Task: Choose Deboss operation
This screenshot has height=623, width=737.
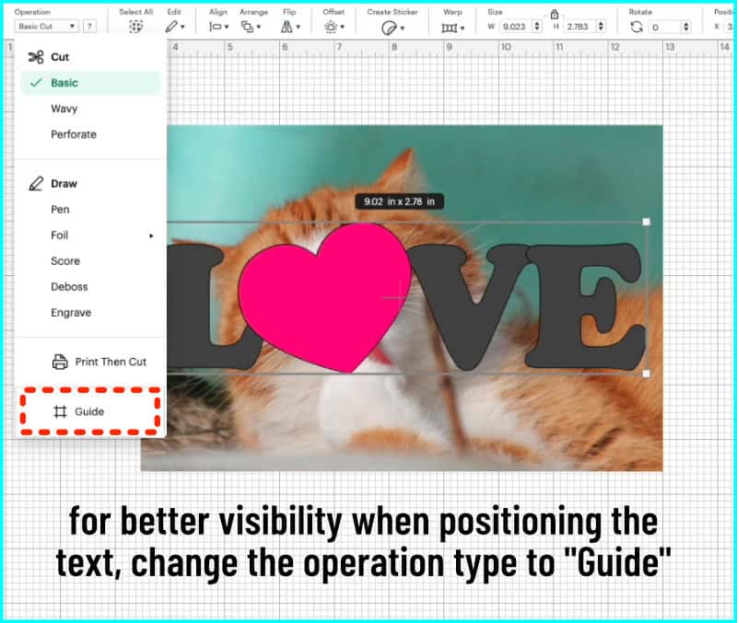Action: coord(69,287)
